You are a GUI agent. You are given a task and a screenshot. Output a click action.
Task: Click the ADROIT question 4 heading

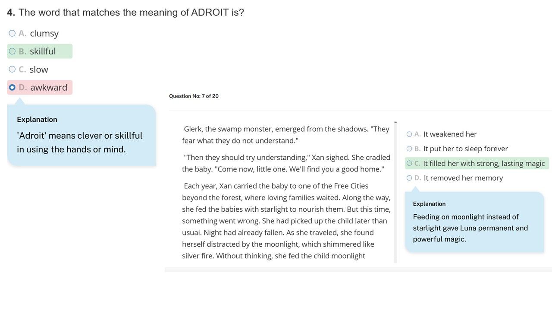tap(125, 13)
